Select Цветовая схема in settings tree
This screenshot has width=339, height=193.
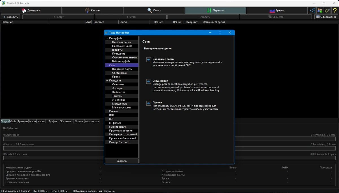(121, 42)
